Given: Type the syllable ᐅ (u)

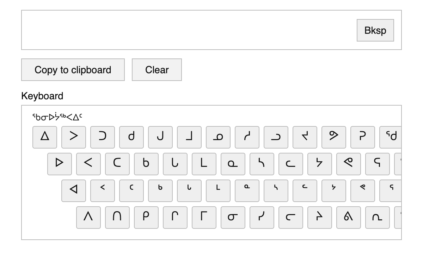Looking at the screenshot, I should tap(59, 164).
